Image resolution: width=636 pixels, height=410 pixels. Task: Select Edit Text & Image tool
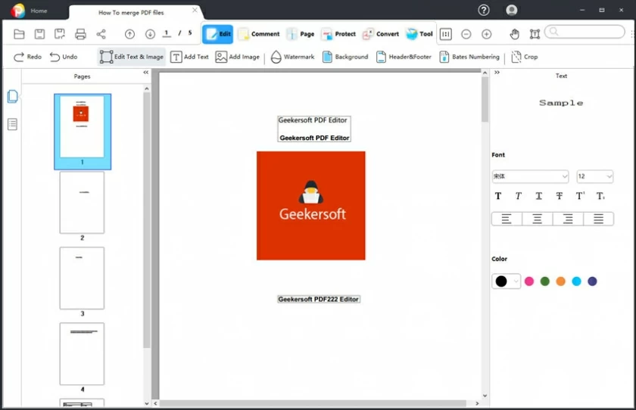[x=132, y=57]
